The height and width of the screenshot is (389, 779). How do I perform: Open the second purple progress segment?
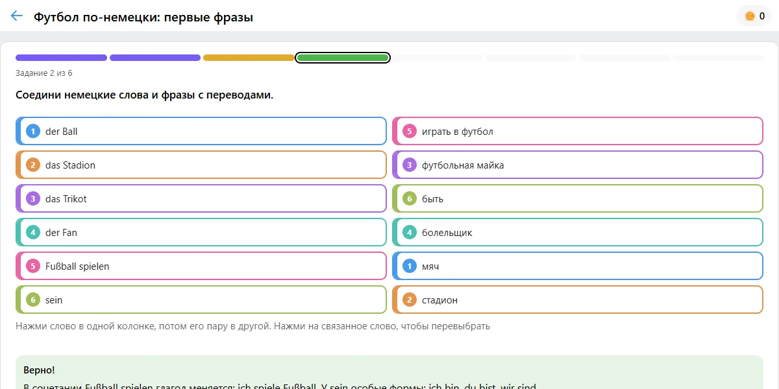pyautogui.click(x=155, y=58)
